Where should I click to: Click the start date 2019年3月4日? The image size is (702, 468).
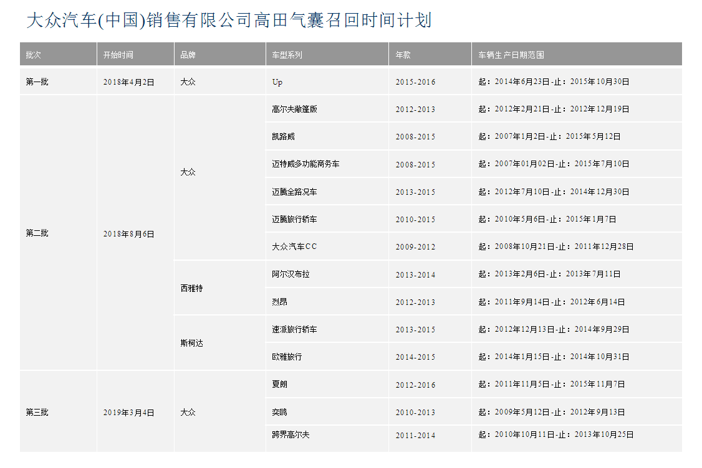coord(129,413)
